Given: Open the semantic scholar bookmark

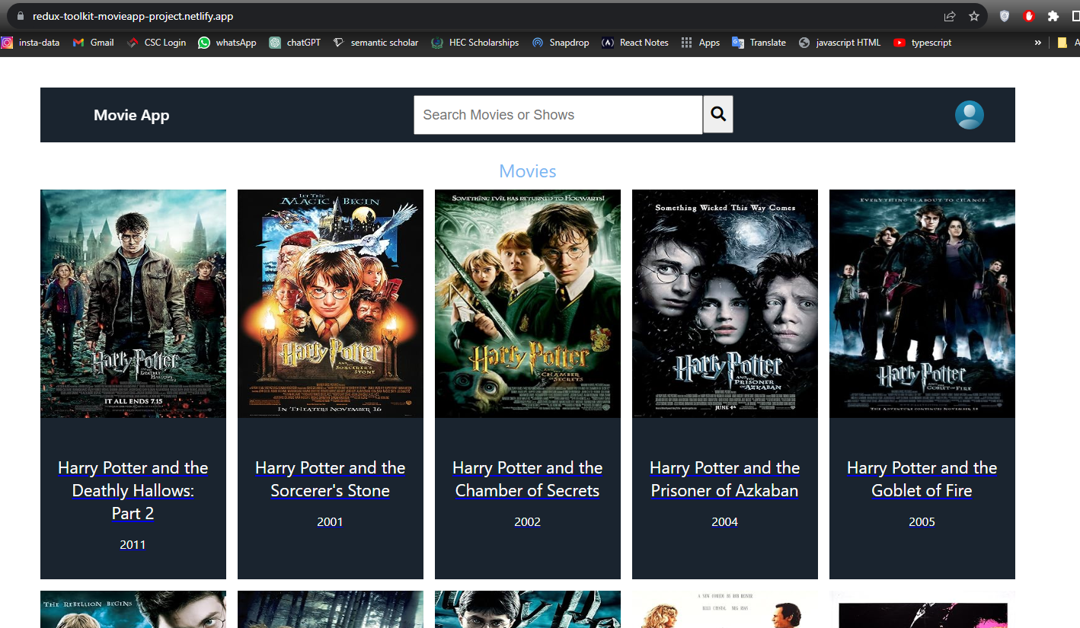Looking at the screenshot, I should click(x=375, y=43).
